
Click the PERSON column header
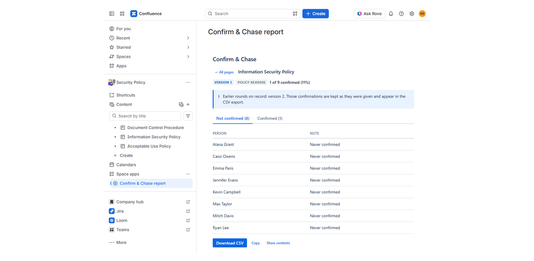click(219, 133)
